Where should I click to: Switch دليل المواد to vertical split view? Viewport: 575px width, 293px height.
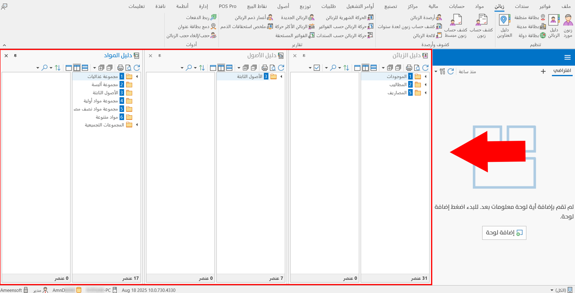tap(77, 68)
